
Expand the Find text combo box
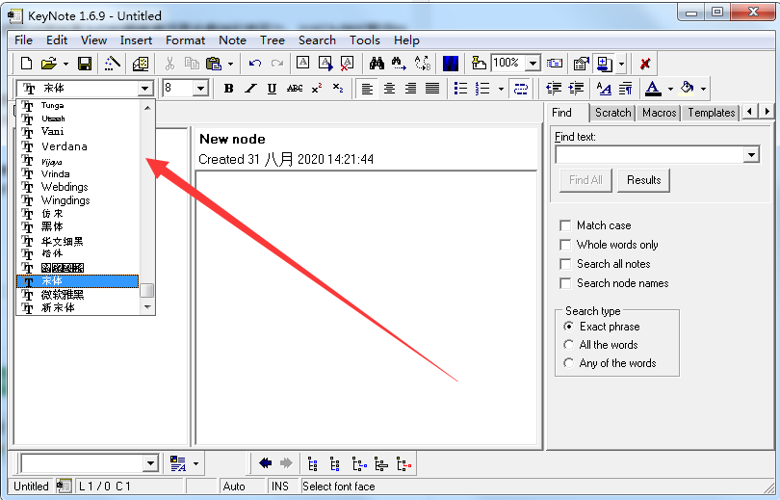click(751, 155)
